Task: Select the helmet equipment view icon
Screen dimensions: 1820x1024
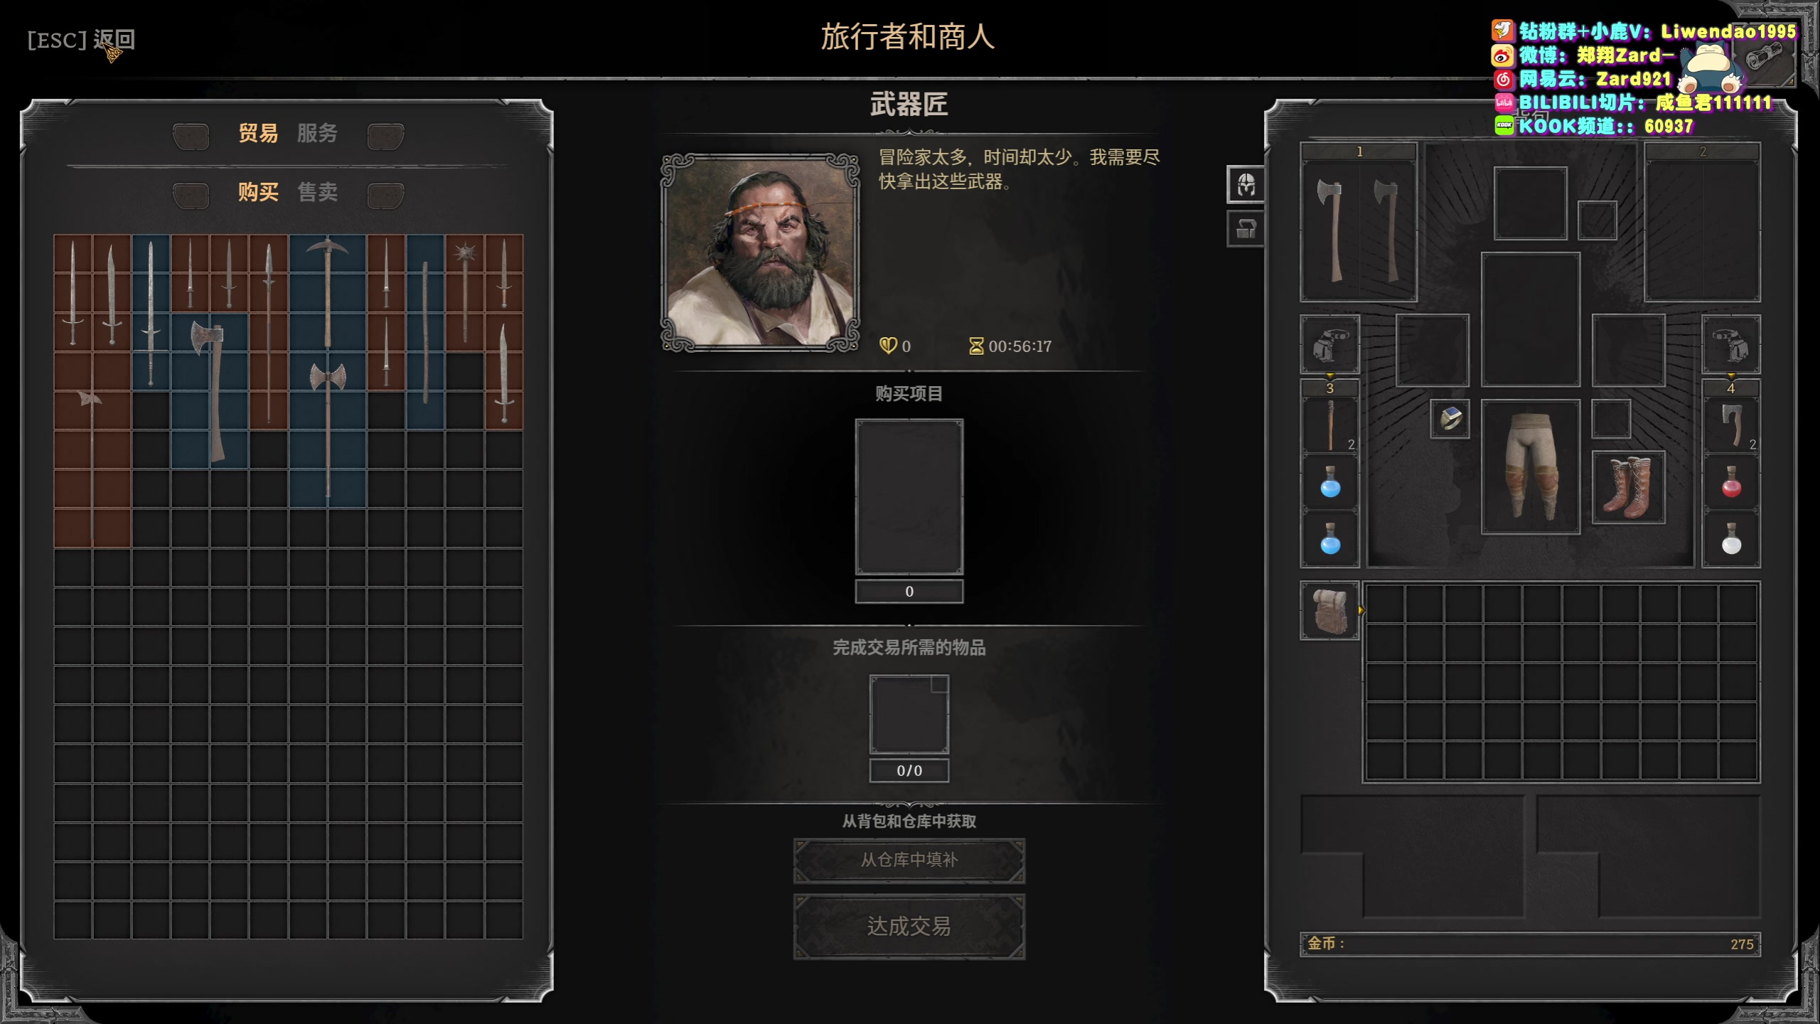Action: (1246, 185)
